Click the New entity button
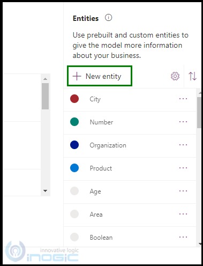The height and width of the screenshot is (266, 203). click(100, 76)
